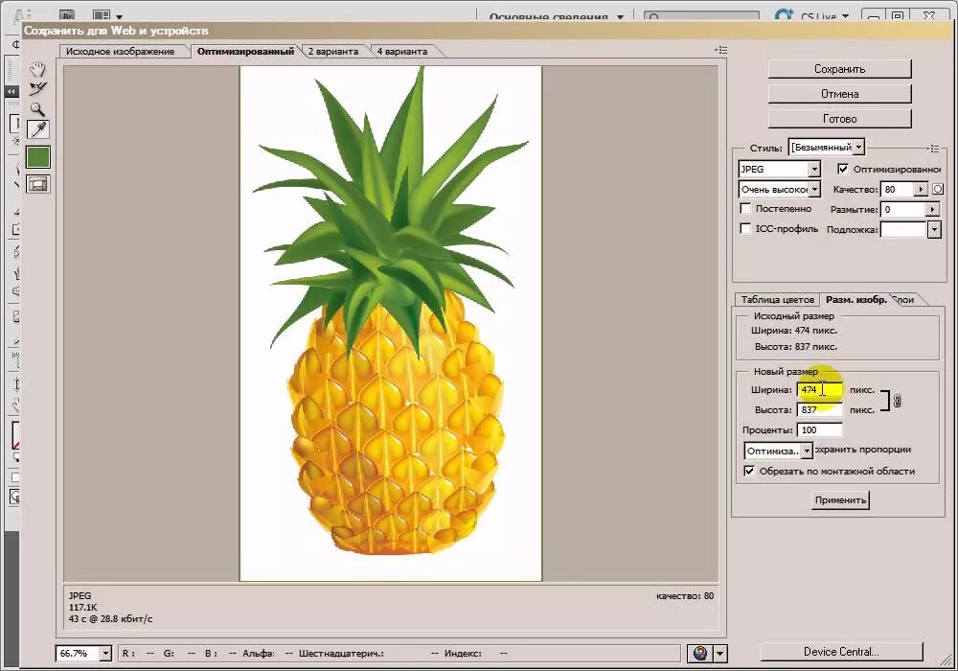Click the round icon beside Качество
The height and width of the screenshot is (671, 958).
pyautogui.click(x=938, y=190)
